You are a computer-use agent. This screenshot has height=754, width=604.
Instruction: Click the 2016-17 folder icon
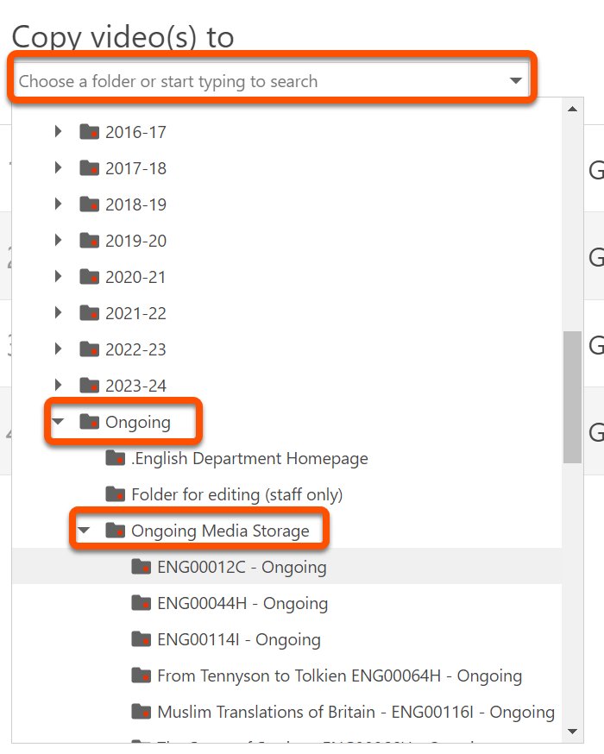pos(89,132)
